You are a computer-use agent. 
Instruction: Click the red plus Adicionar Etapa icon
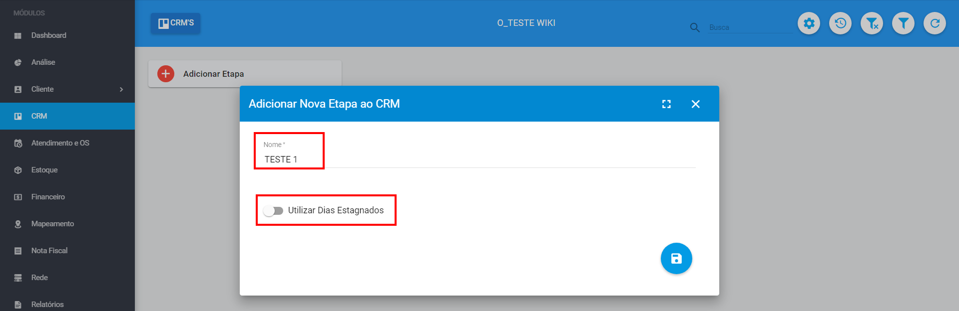166,74
